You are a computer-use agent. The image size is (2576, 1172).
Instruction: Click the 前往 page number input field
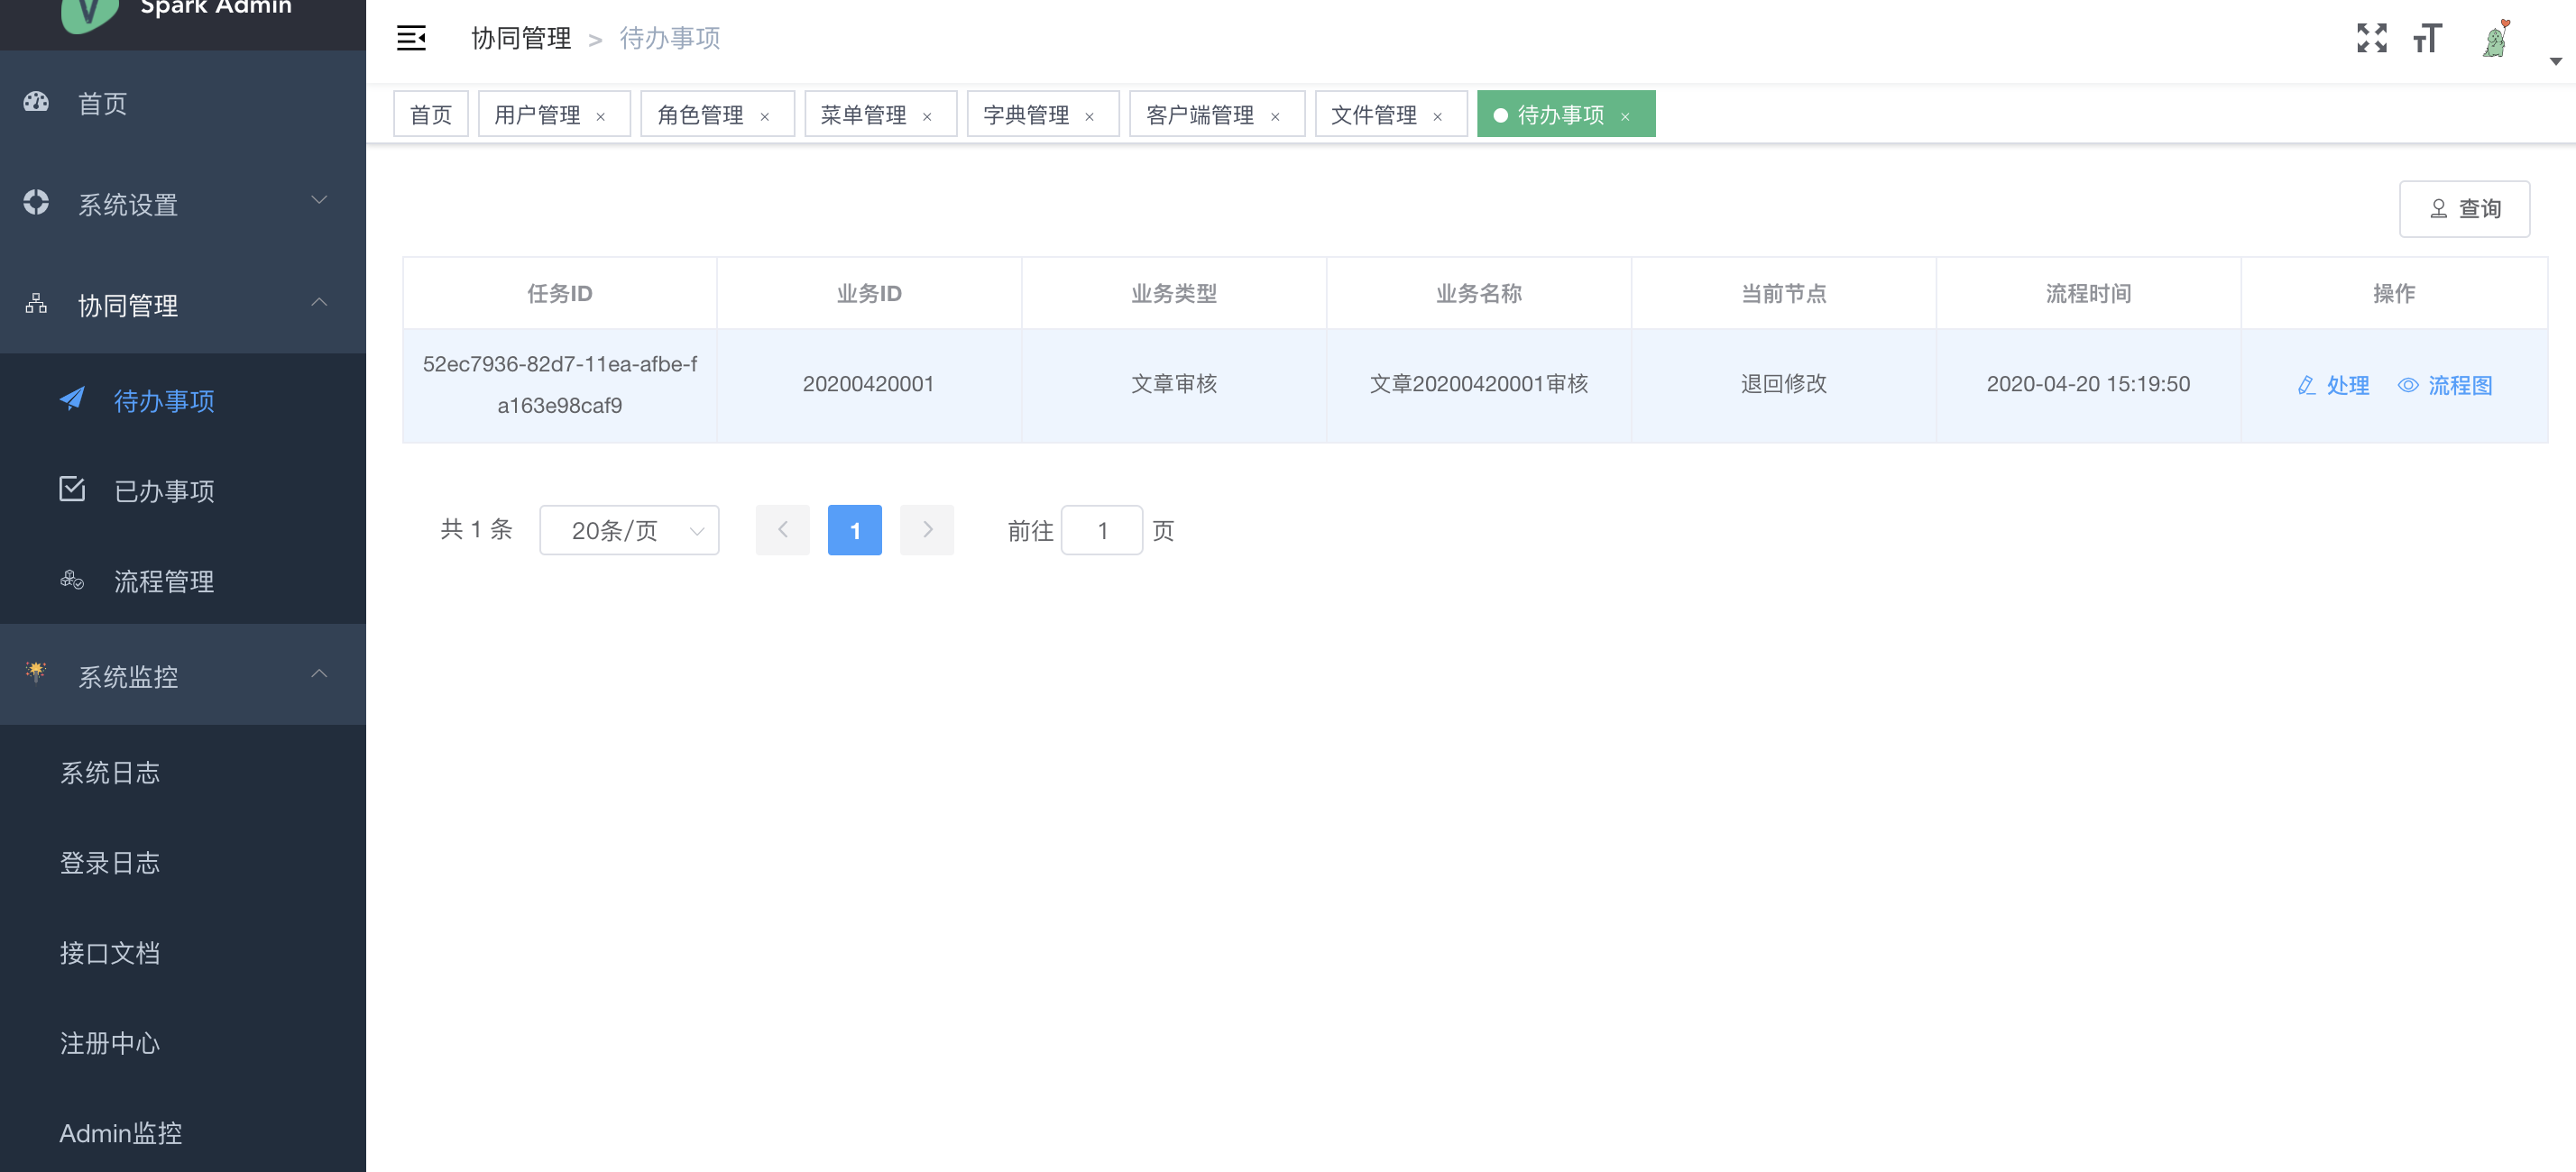pyautogui.click(x=1101, y=530)
